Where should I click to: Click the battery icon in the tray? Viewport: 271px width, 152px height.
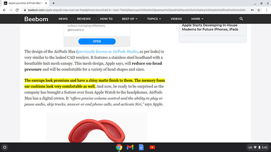(x=260, y=147)
